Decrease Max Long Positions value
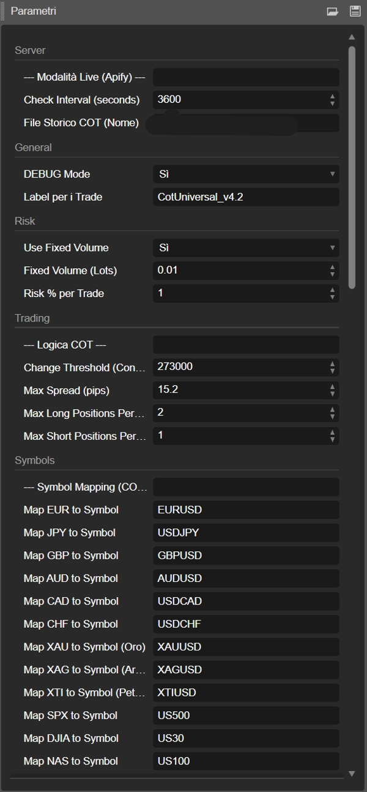 click(333, 416)
